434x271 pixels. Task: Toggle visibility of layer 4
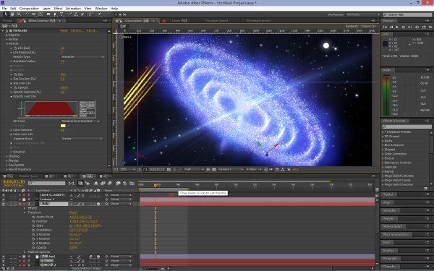(4, 257)
